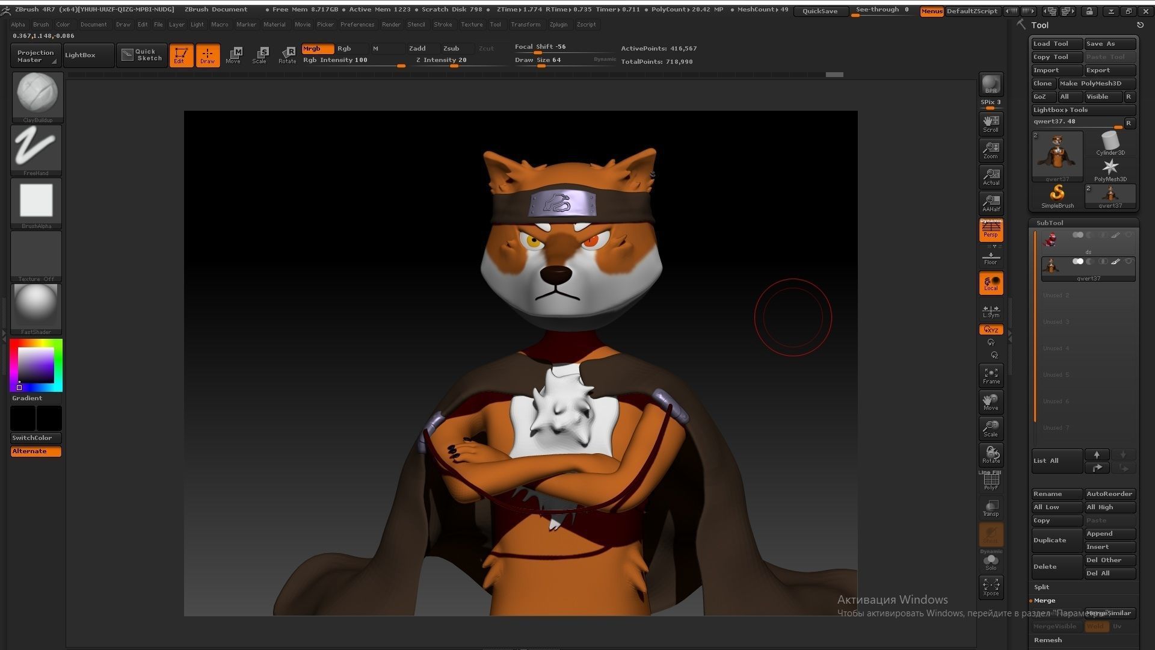This screenshot has width=1155, height=650.
Task: Select the Cylinder3D tool
Action: pos(1110,143)
